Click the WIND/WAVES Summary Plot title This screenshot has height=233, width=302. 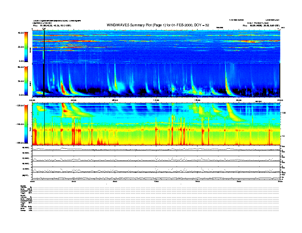(x=158, y=25)
